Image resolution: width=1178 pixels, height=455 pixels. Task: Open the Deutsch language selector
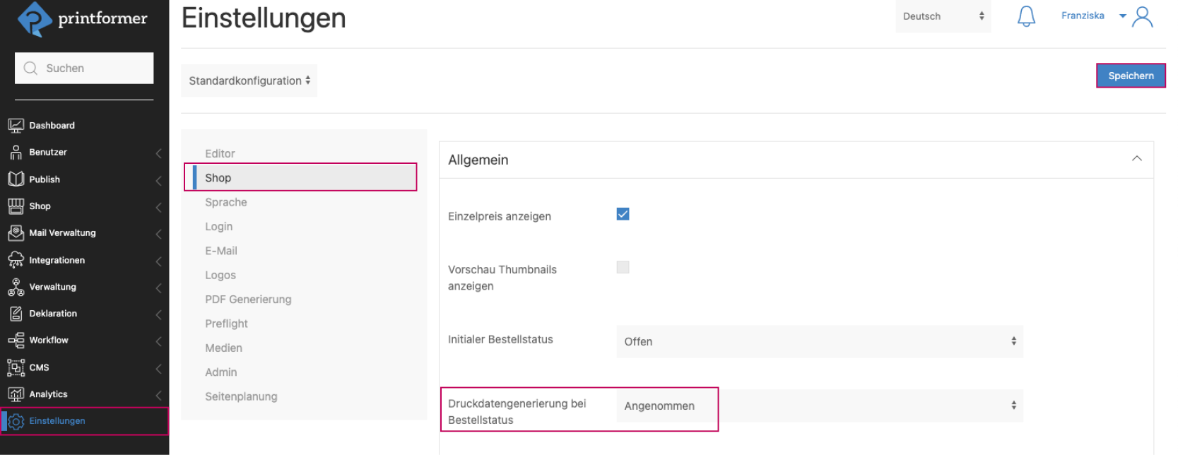pos(943,16)
